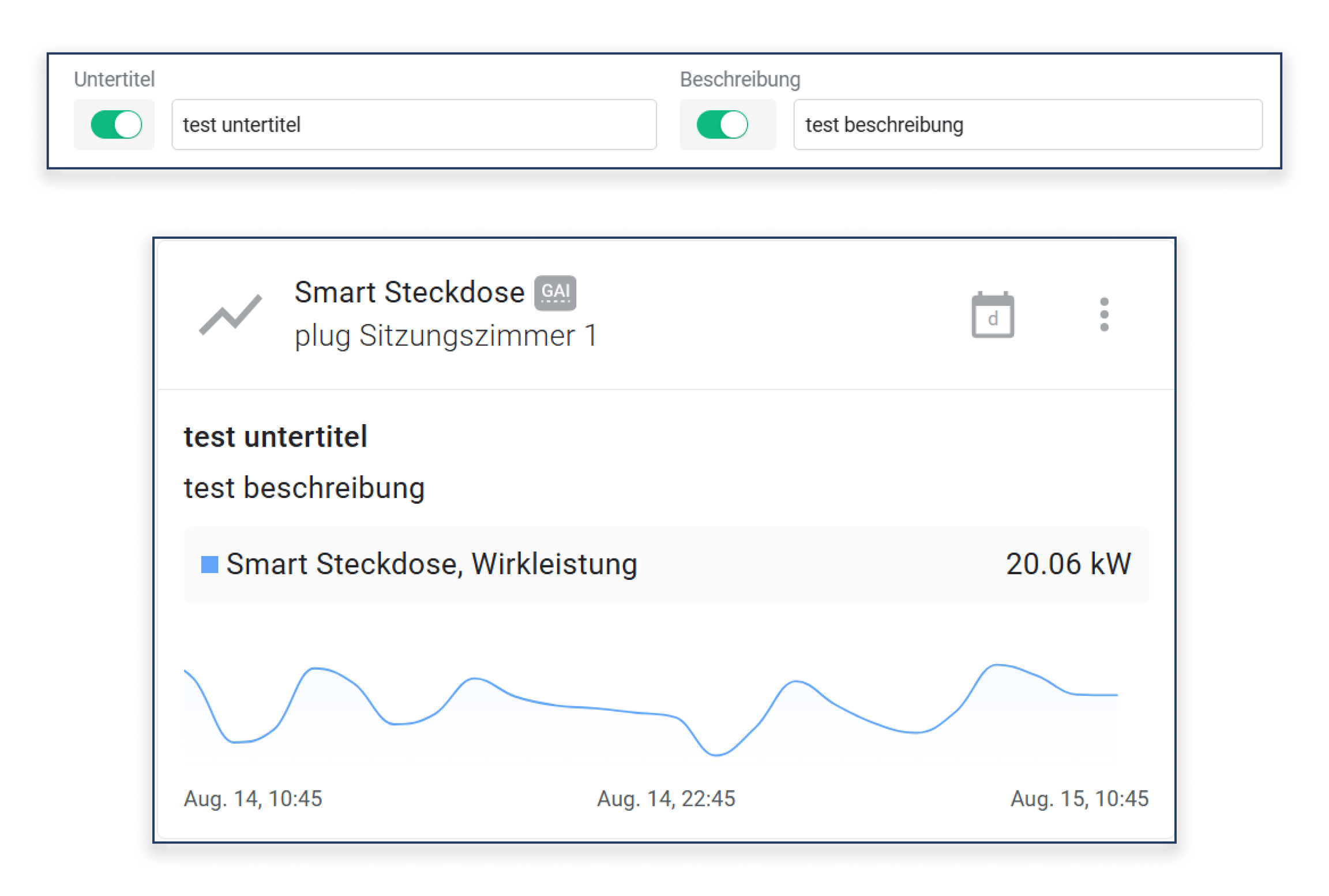Click the GAI badge next to title

click(x=554, y=293)
